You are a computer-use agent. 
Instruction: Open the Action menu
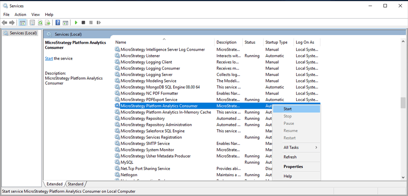pos(20,14)
